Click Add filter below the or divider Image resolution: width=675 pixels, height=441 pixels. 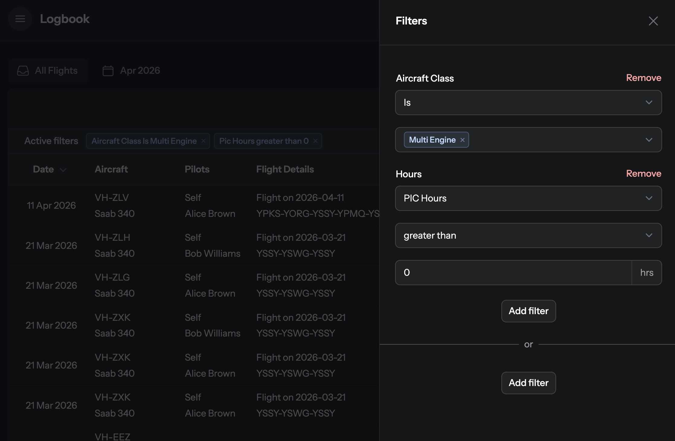click(529, 383)
